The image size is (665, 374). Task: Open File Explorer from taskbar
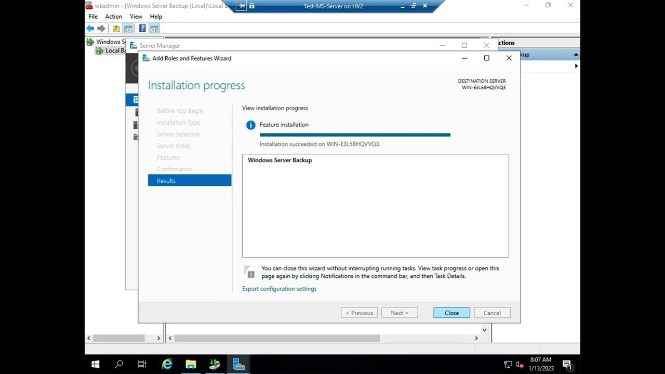[191, 364]
